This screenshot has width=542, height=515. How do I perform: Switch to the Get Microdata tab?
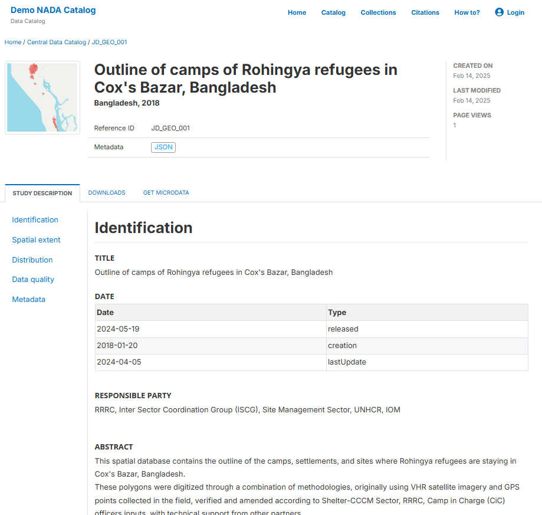[x=166, y=193]
